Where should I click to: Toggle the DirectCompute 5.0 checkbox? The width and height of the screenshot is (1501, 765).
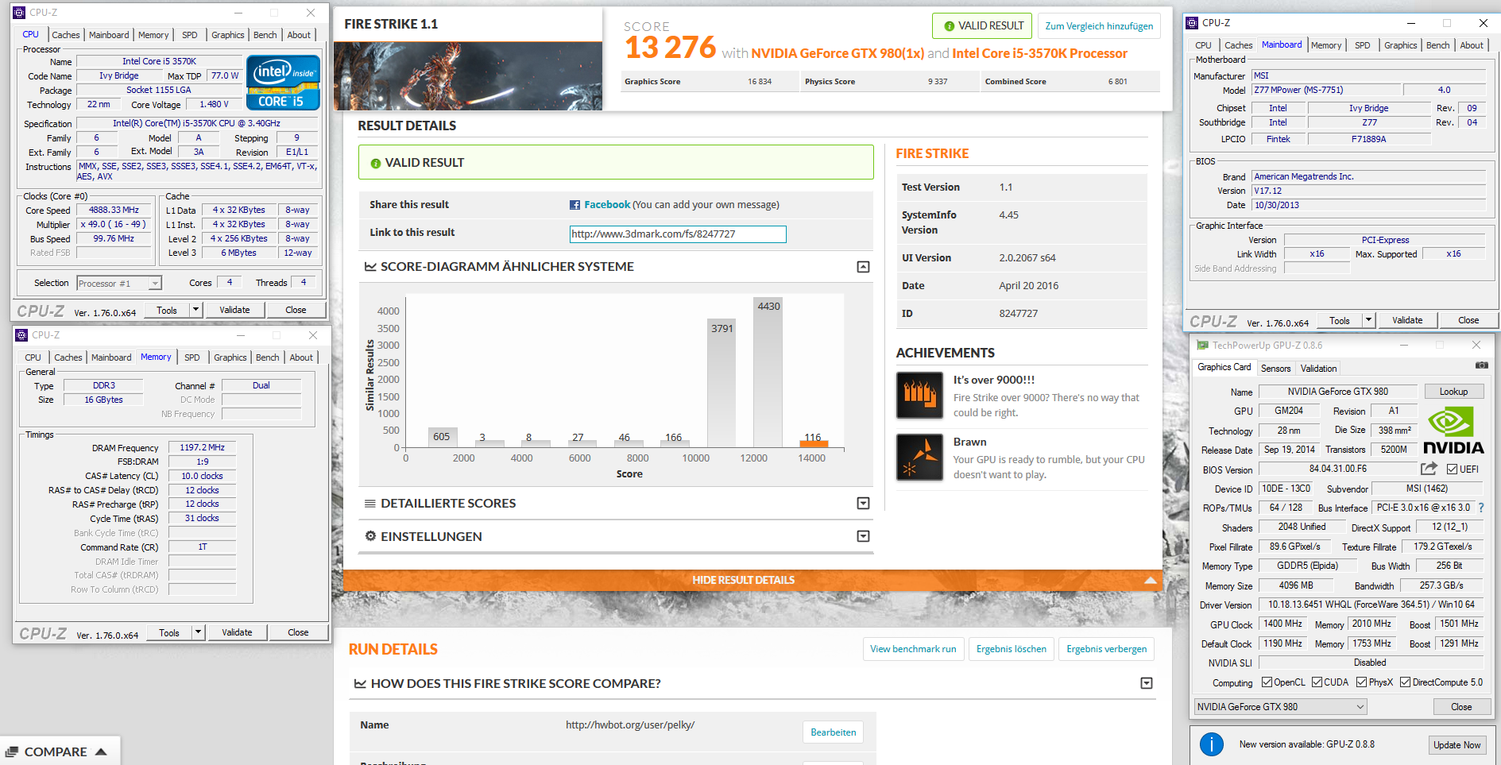click(1405, 682)
